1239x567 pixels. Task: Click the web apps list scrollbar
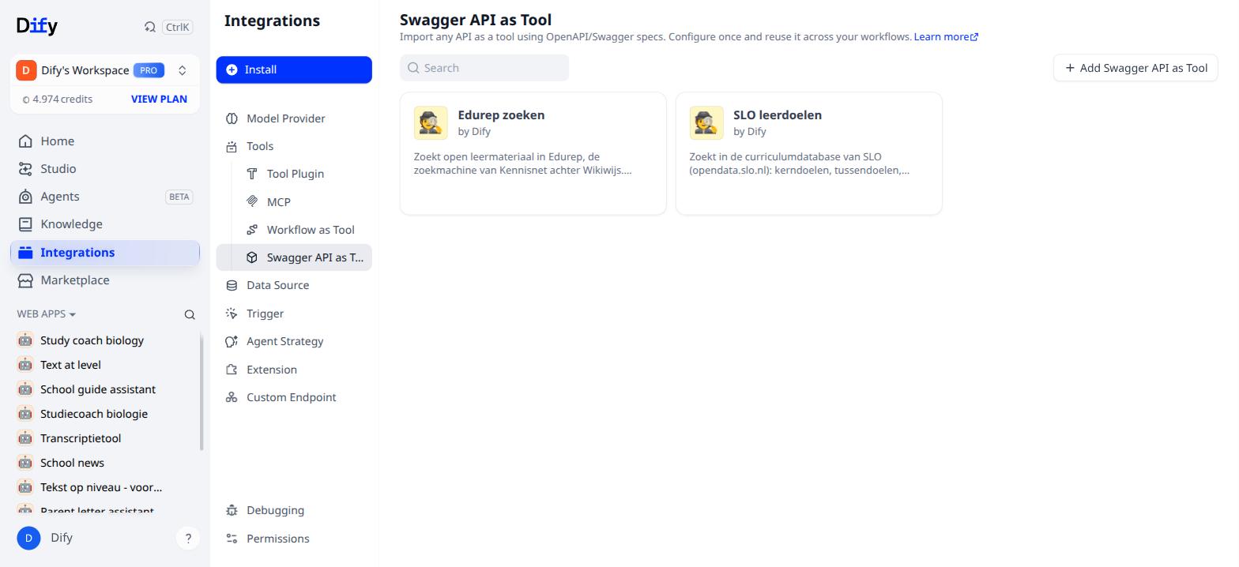[201, 391]
